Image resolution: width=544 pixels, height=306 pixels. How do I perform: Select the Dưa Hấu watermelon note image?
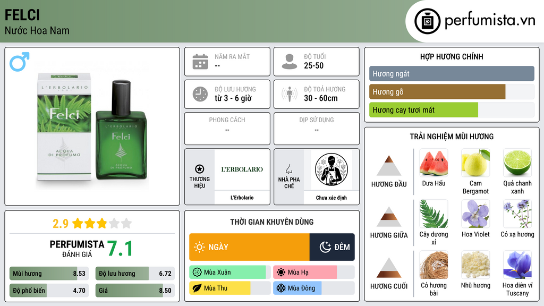(433, 163)
